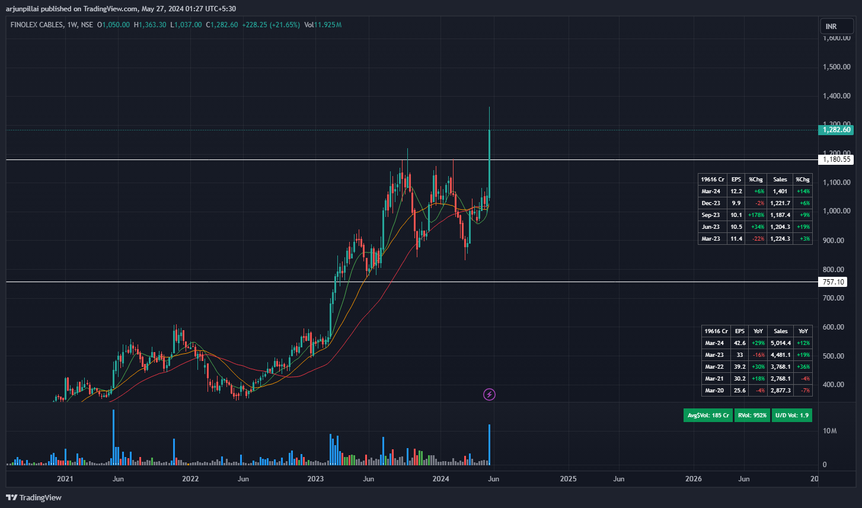Click the RVol: 952% badge
862x508 pixels.
pos(752,416)
